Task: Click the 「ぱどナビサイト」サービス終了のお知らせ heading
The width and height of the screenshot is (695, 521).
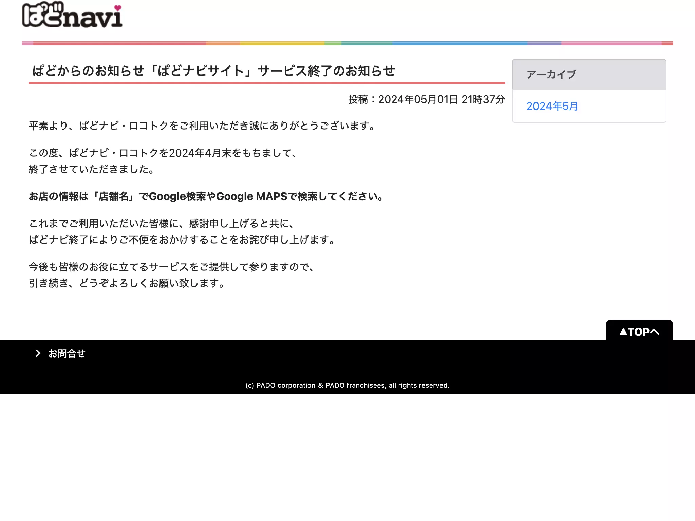Action: click(x=214, y=71)
